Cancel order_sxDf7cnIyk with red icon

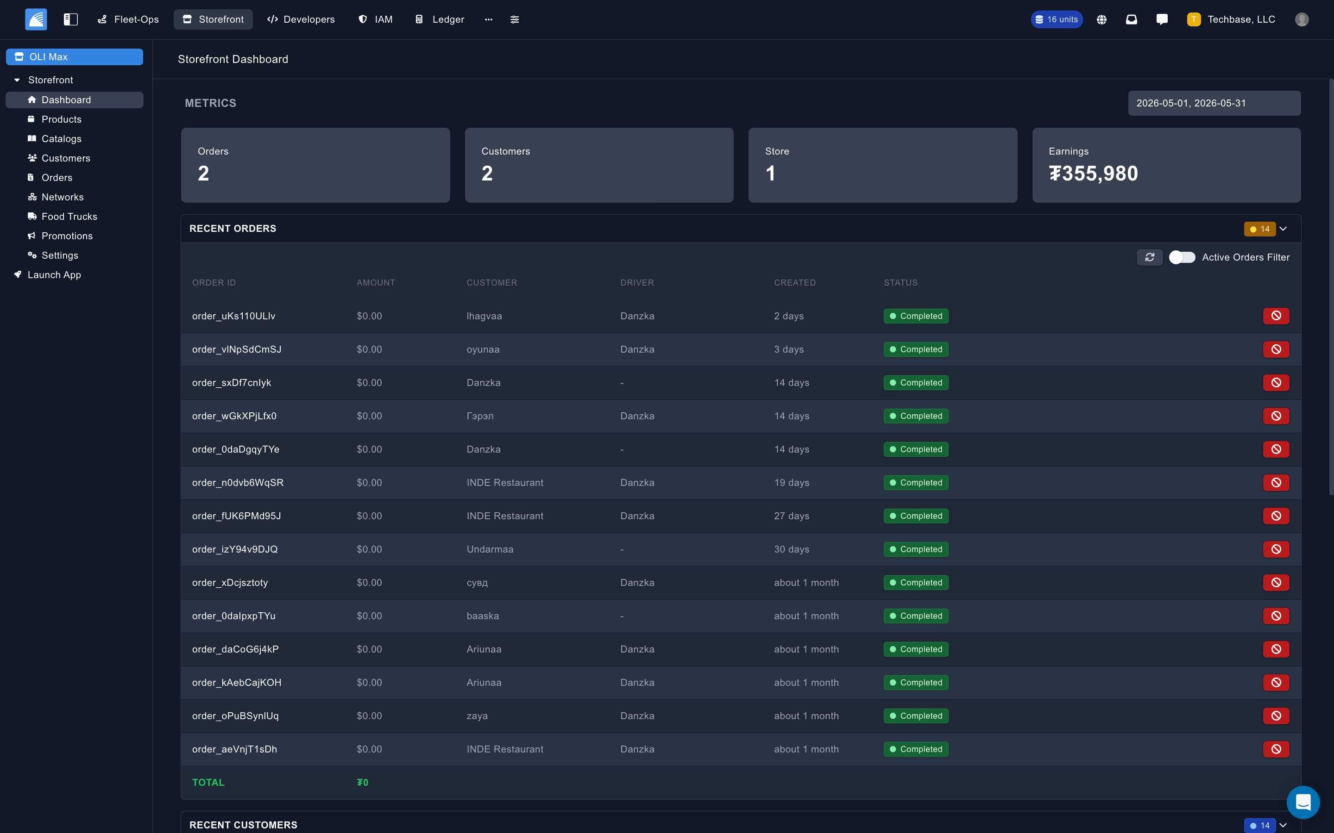point(1276,382)
